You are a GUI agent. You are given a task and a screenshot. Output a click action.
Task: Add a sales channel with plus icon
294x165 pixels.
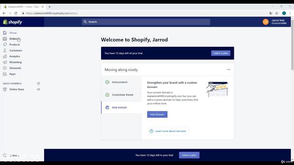[39, 83]
